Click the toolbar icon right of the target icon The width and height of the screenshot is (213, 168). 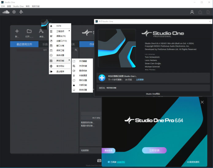click(21, 12)
